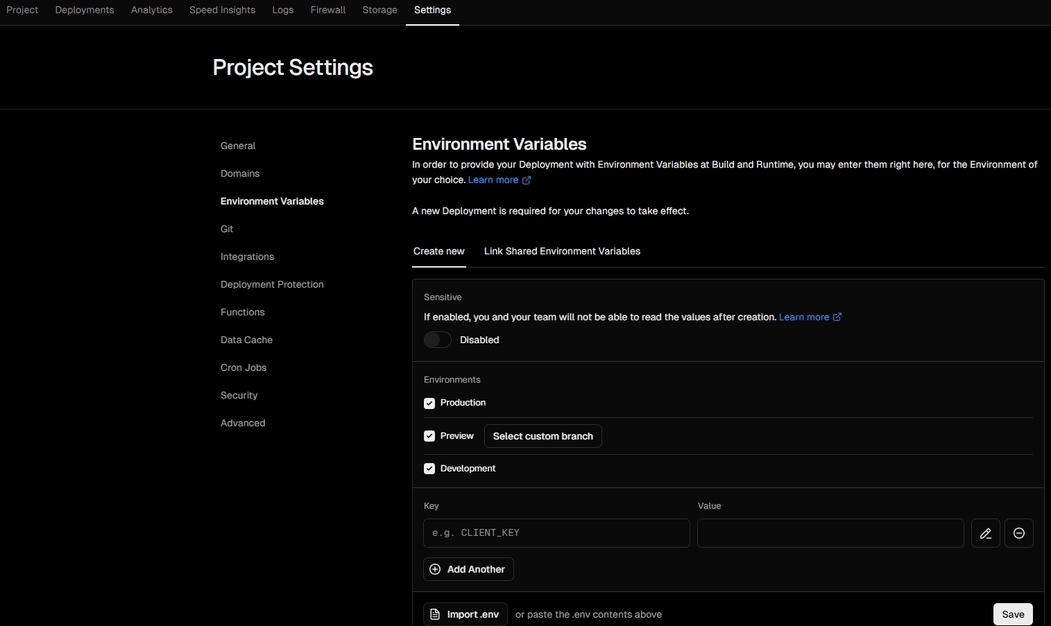Click the Add Another button
Viewport: 1051px width, 626px height.
[468, 569]
